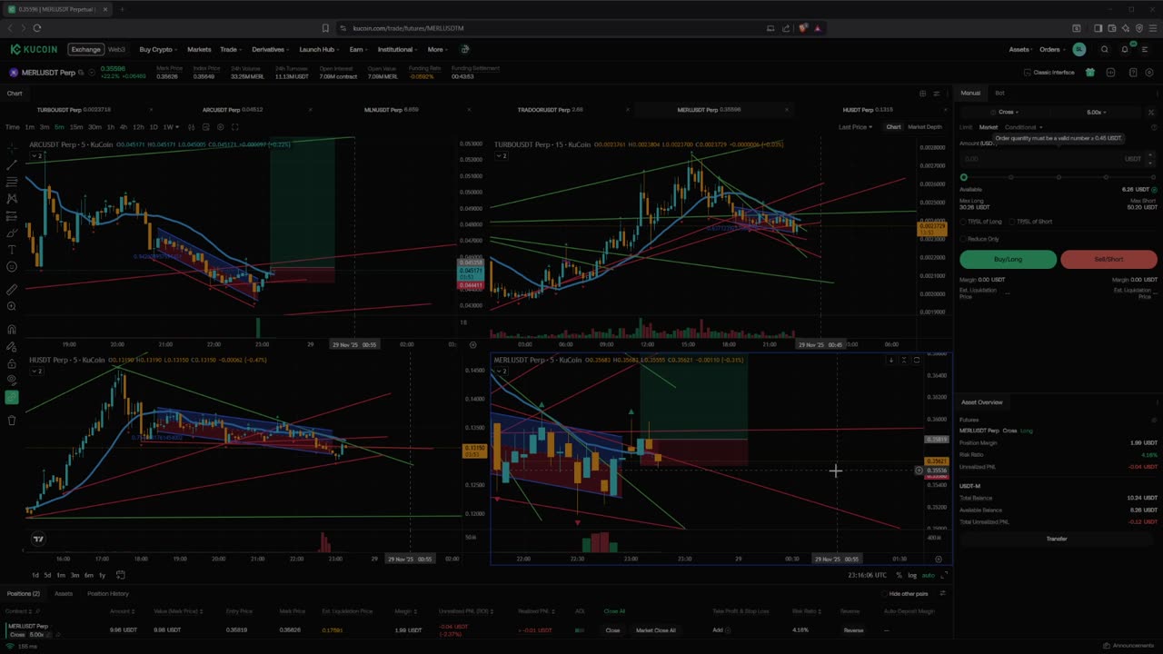
Task: Toggle fullscreen chart icon in the timeframe bar
Action: (x=234, y=127)
